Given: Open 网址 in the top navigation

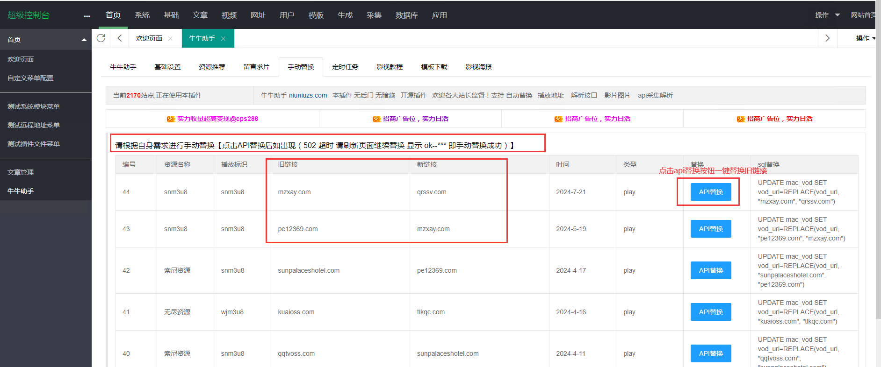Looking at the screenshot, I should [258, 15].
